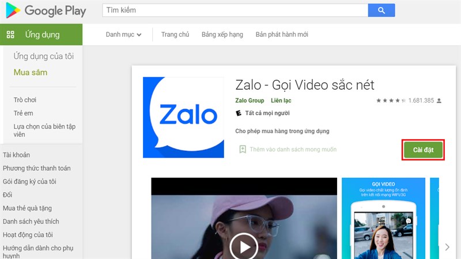Image resolution: width=461 pixels, height=259 pixels.
Task: Click the E content rating icon
Action: pyautogui.click(x=239, y=113)
